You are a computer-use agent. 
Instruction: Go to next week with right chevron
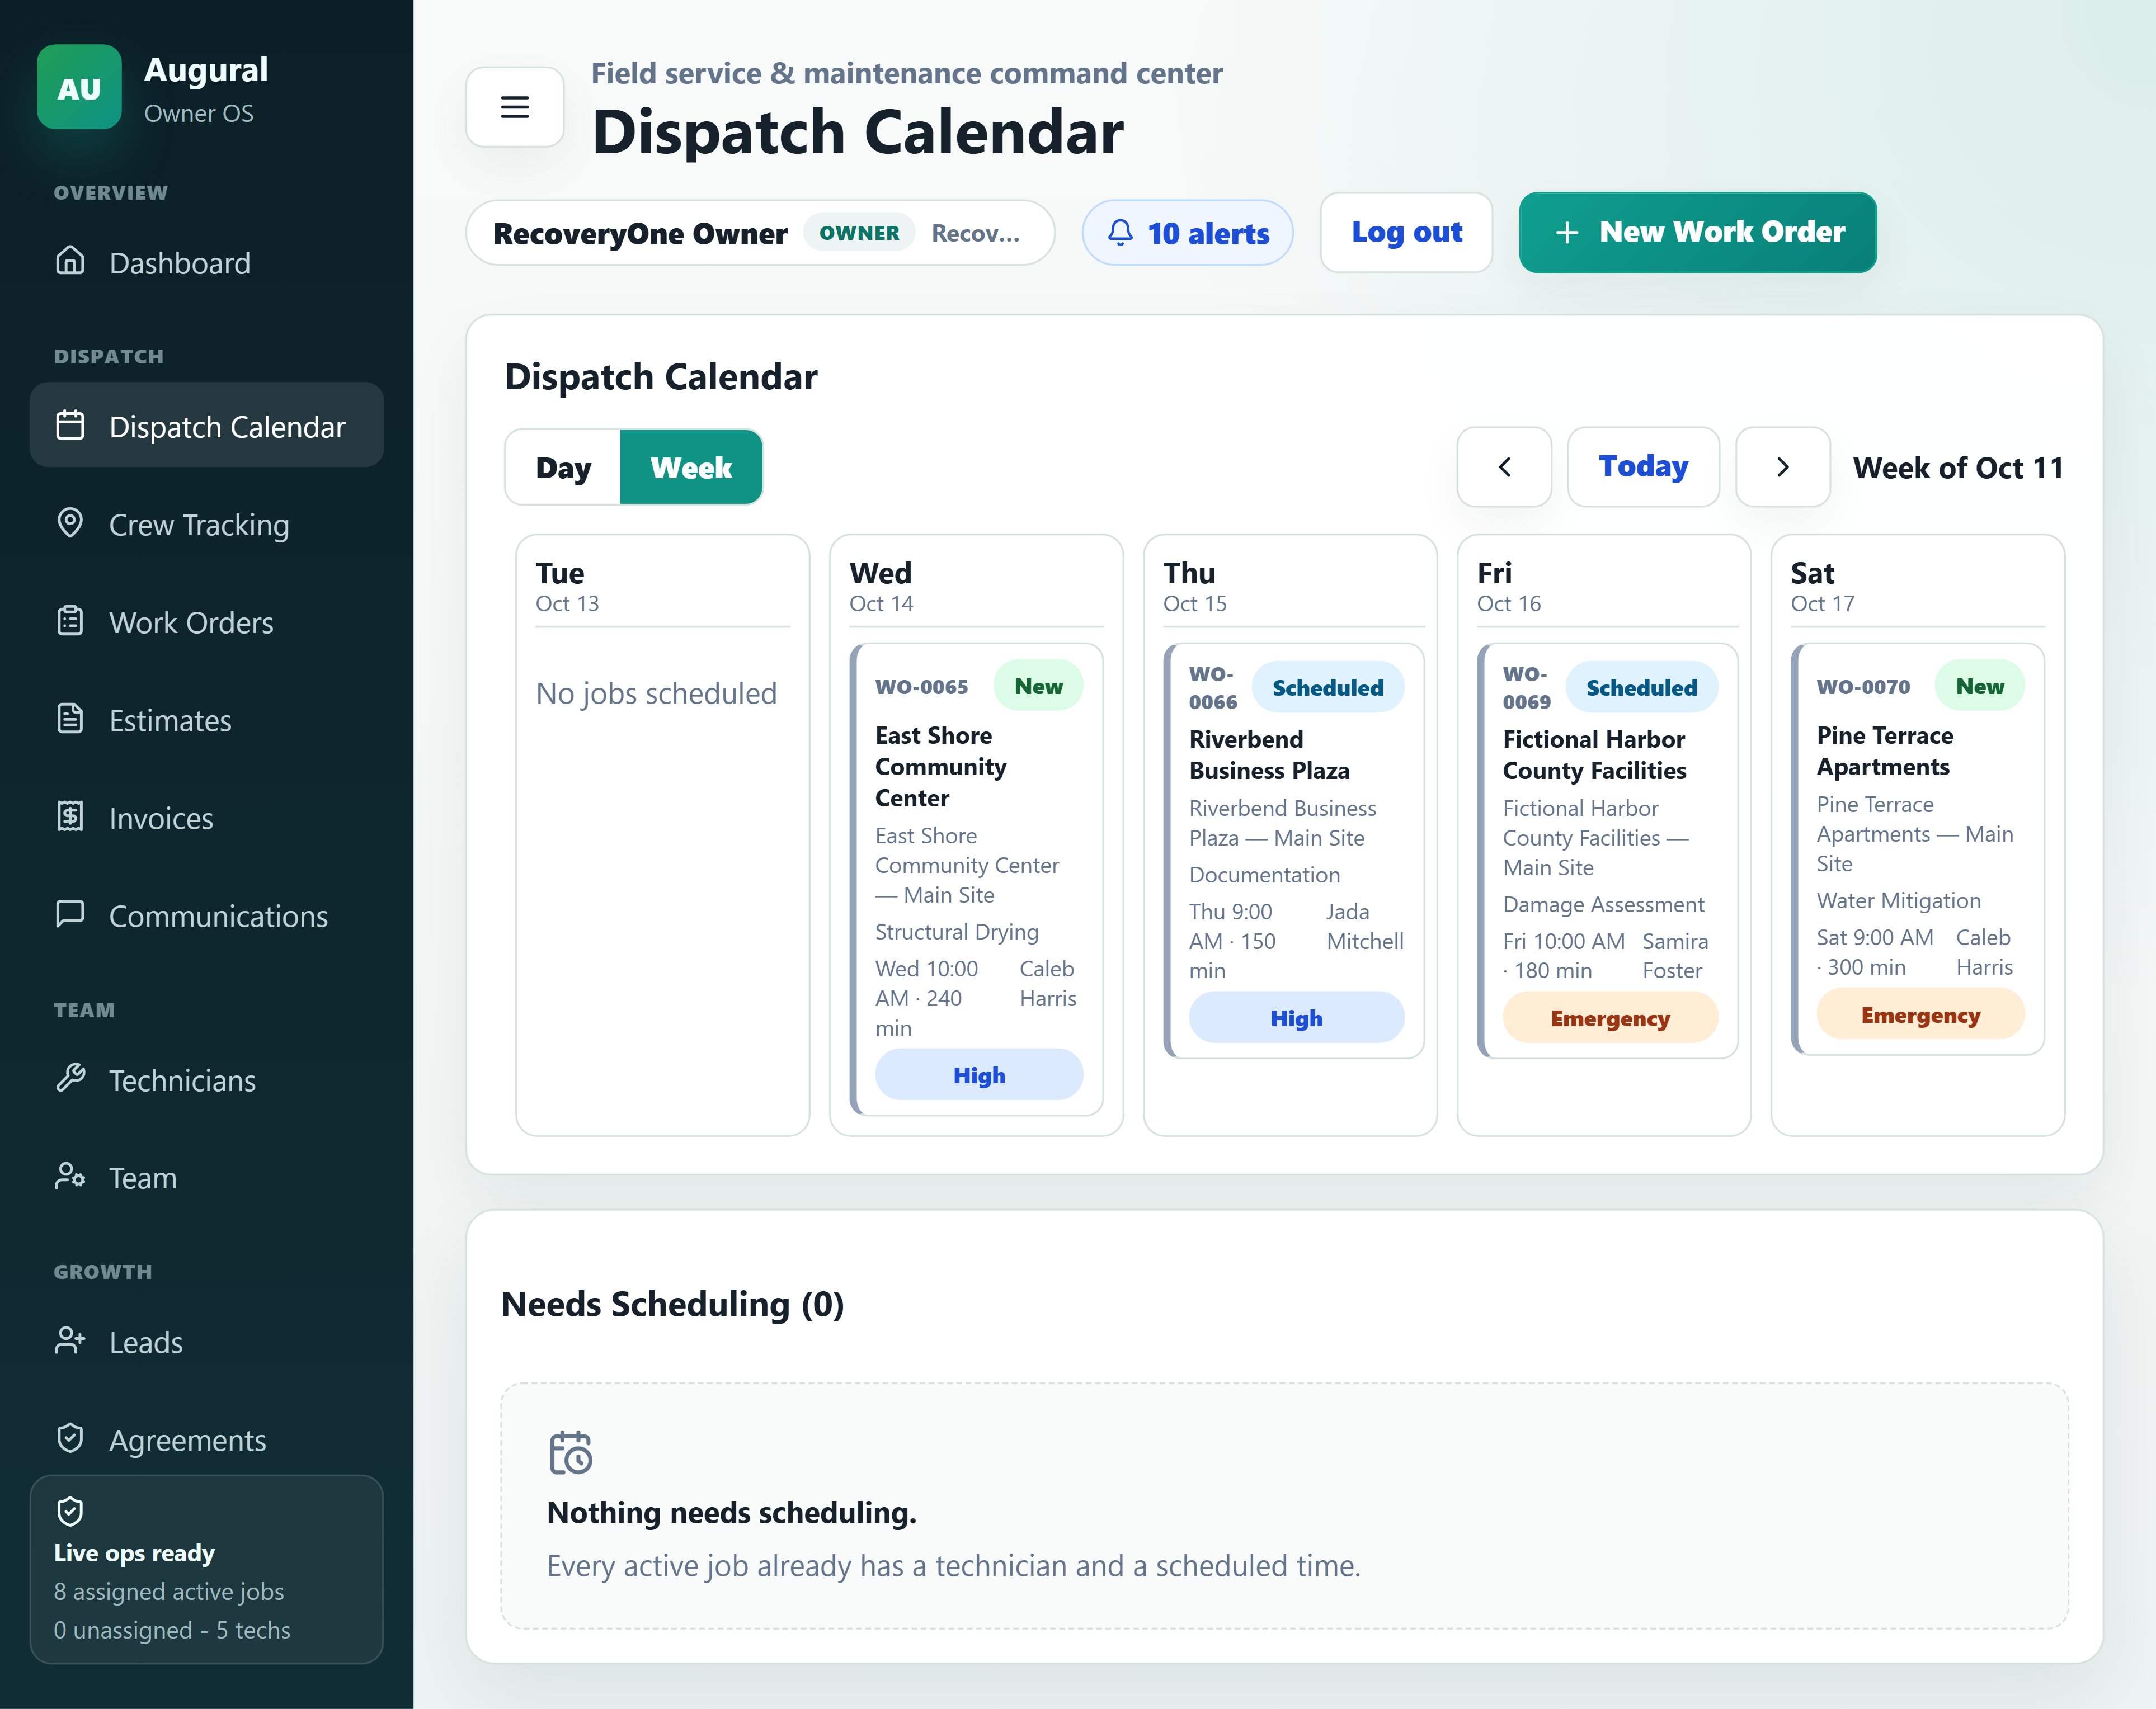(1782, 467)
